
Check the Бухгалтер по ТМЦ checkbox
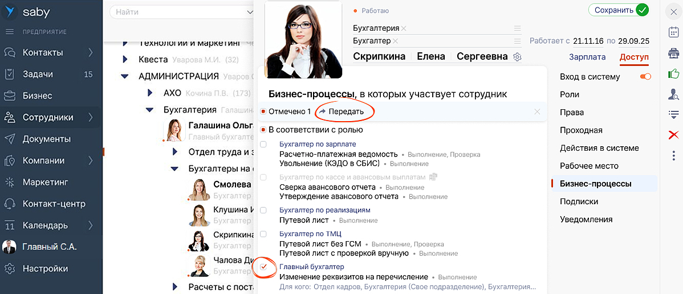[x=263, y=234]
